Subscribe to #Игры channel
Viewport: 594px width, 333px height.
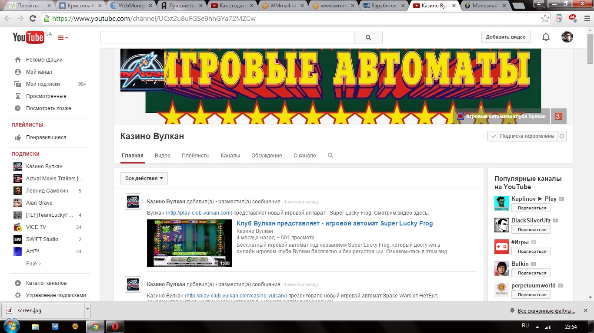531,251
